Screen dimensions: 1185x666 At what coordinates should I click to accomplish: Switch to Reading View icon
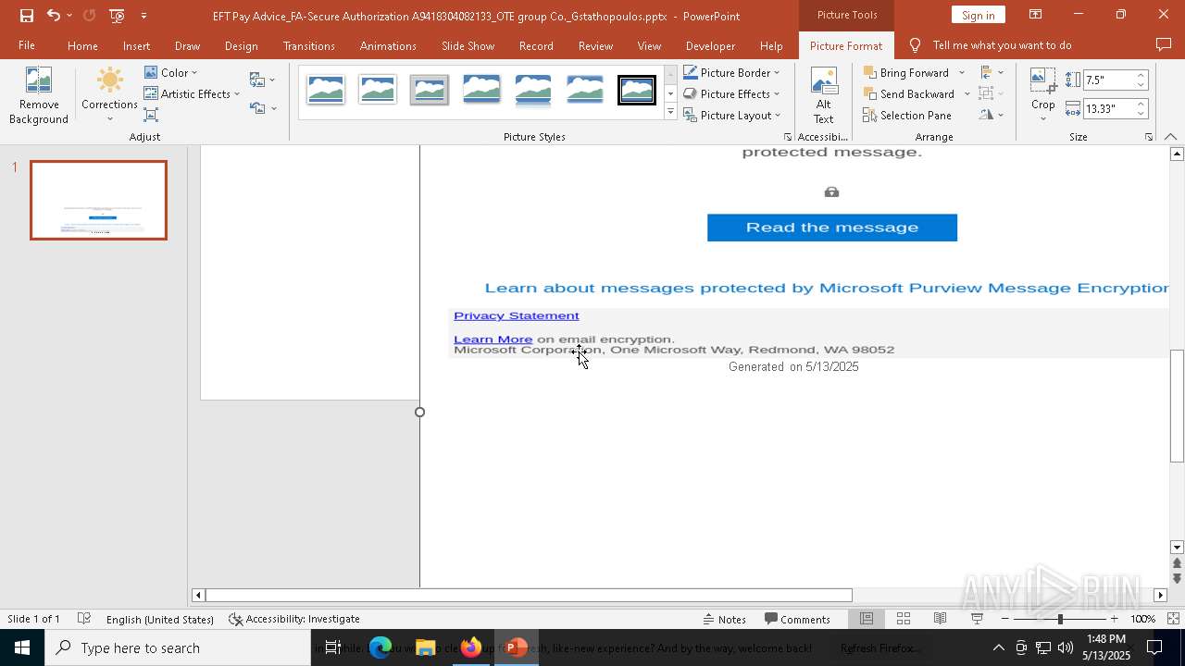(940, 619)
